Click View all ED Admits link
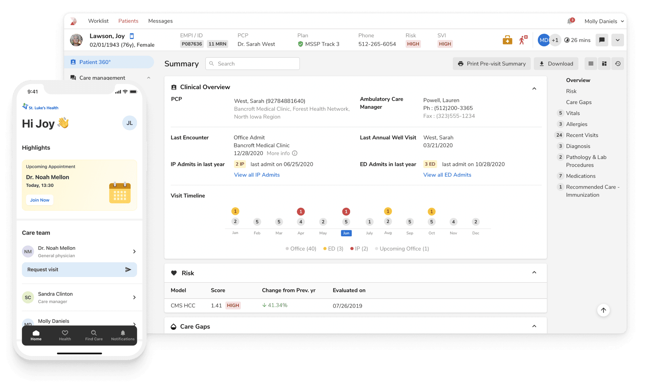 (x=447, y=175)
